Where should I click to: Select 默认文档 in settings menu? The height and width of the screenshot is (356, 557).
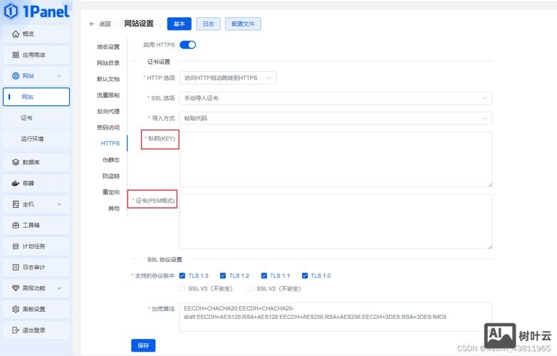coord(108,79)
